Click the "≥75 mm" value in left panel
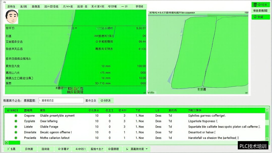272x153 pixels. click(x=105, y=73)
